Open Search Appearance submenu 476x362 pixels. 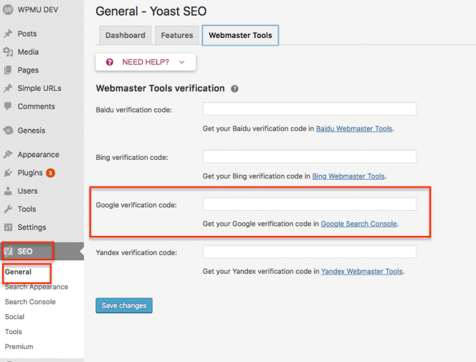[x=37, y=287]
